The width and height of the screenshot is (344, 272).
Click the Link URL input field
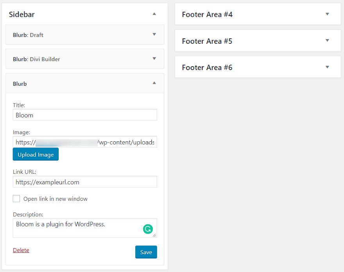[x=85, y=182]
